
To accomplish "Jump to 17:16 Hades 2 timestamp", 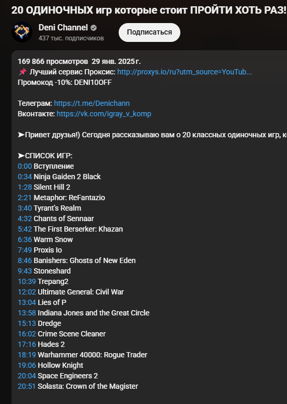I will coord(27,344).
